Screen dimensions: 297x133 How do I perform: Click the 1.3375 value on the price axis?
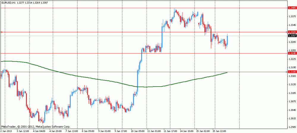pyautogui.click(x=292, y=16)
